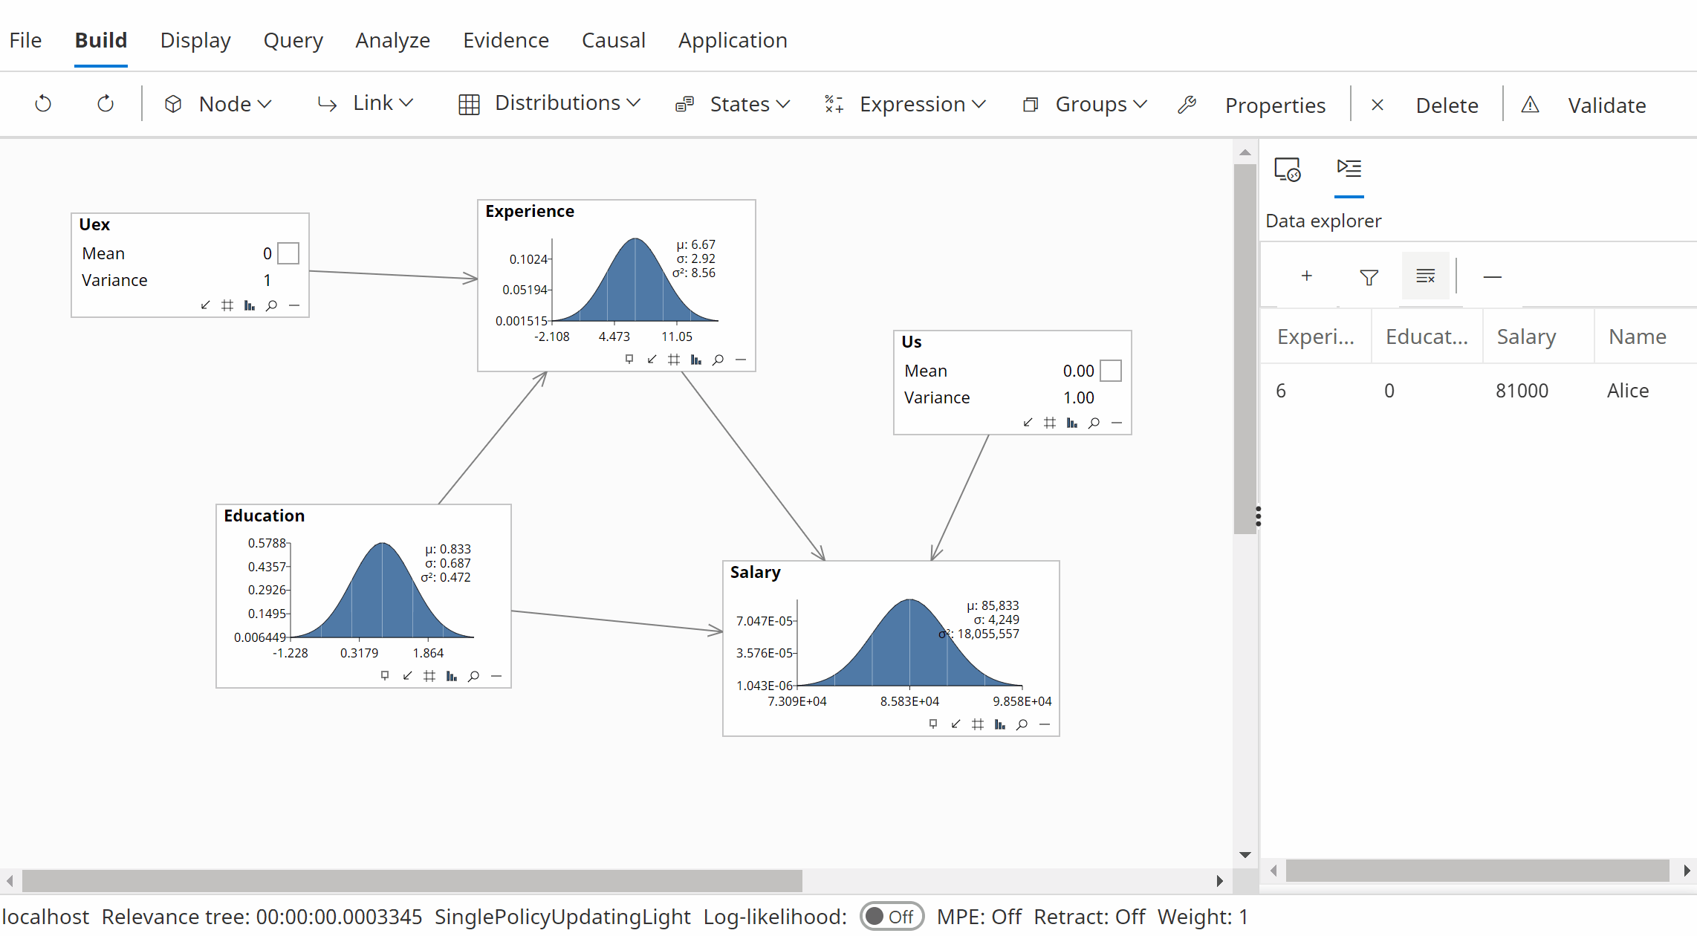This screenshot has width=1697, height=936.
Task: Toggle Log-likelihood Off switch
Action: pos(892,917)
